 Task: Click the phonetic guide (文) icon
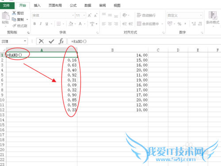click(x=92, y=24)
